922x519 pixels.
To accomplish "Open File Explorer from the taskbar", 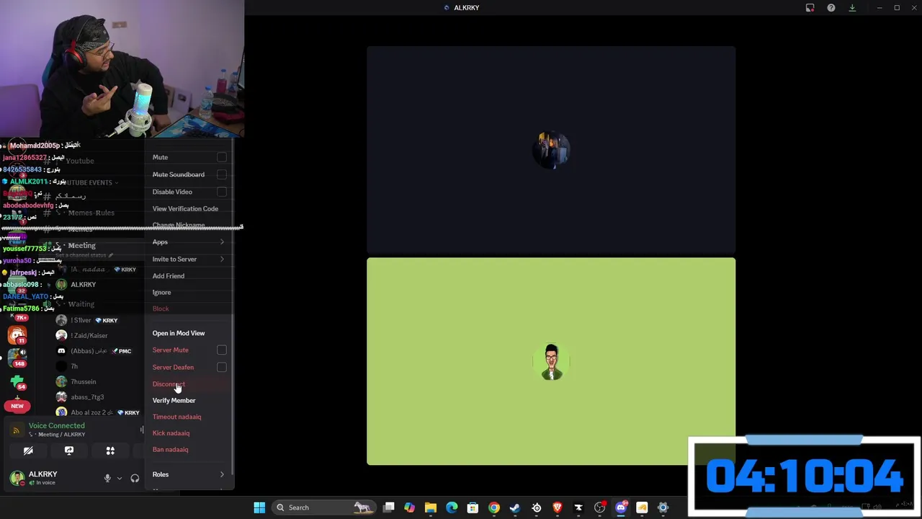I will (x=431, y=507).
